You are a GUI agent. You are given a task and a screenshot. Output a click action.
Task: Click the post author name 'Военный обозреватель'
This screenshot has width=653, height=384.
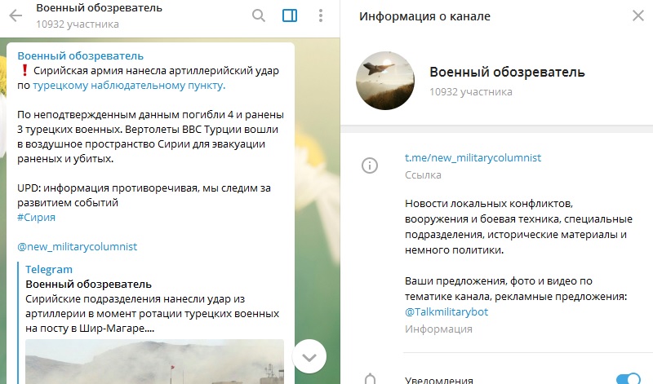80,55
